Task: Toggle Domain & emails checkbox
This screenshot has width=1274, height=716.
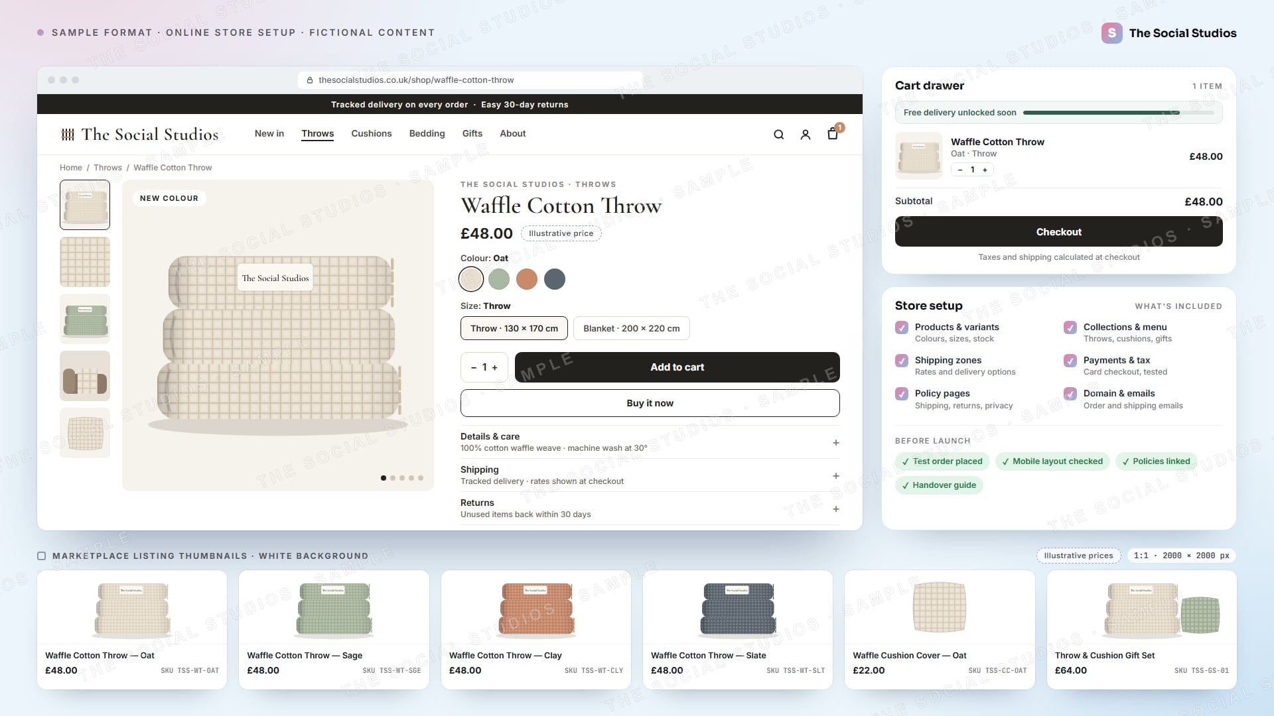Action: [x=1070, y=394]
